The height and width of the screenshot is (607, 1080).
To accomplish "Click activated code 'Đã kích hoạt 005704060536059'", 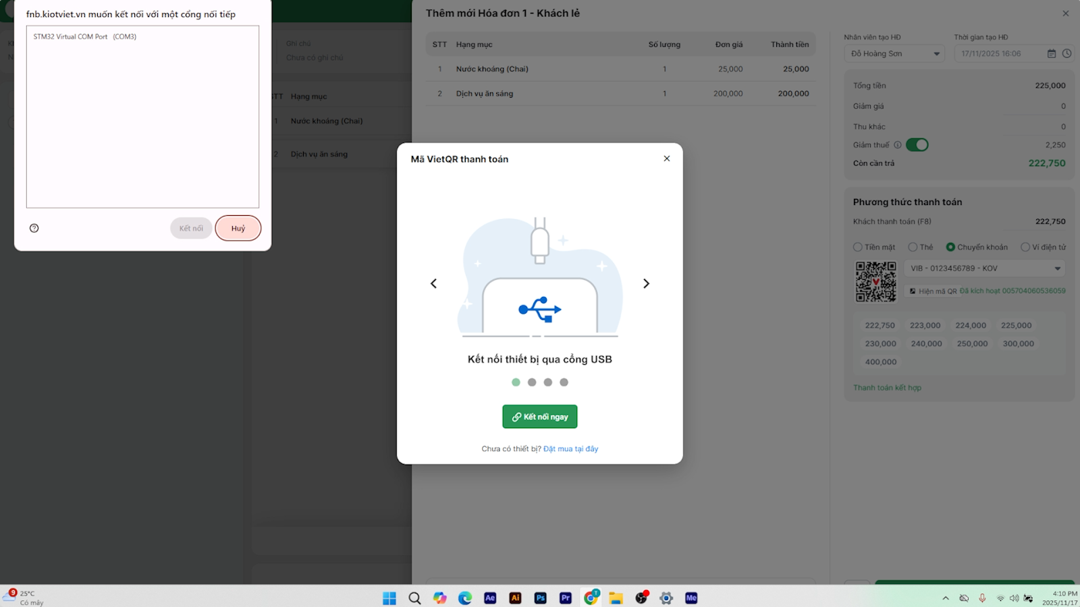I will pyautogui.click(x=1013, y=291).
